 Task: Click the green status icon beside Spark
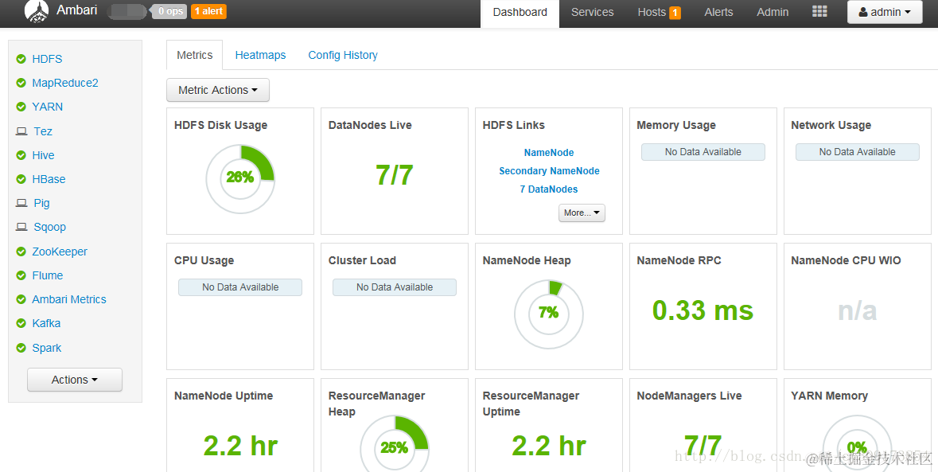[21, 348]
